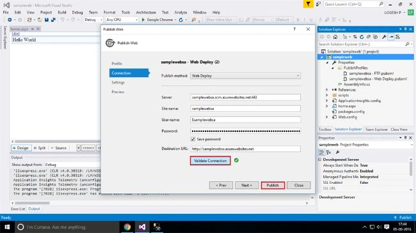
Task: Click the Error List tab
Action: [x=18, y=209]
